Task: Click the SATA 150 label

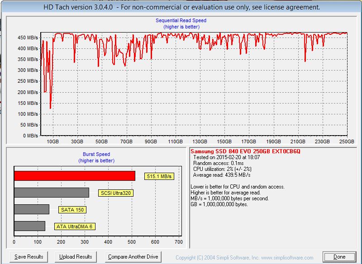Action: (x=72, y=210)
